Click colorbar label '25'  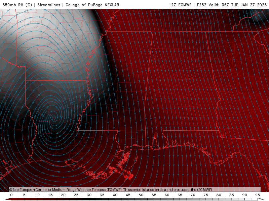pos(76,195)
